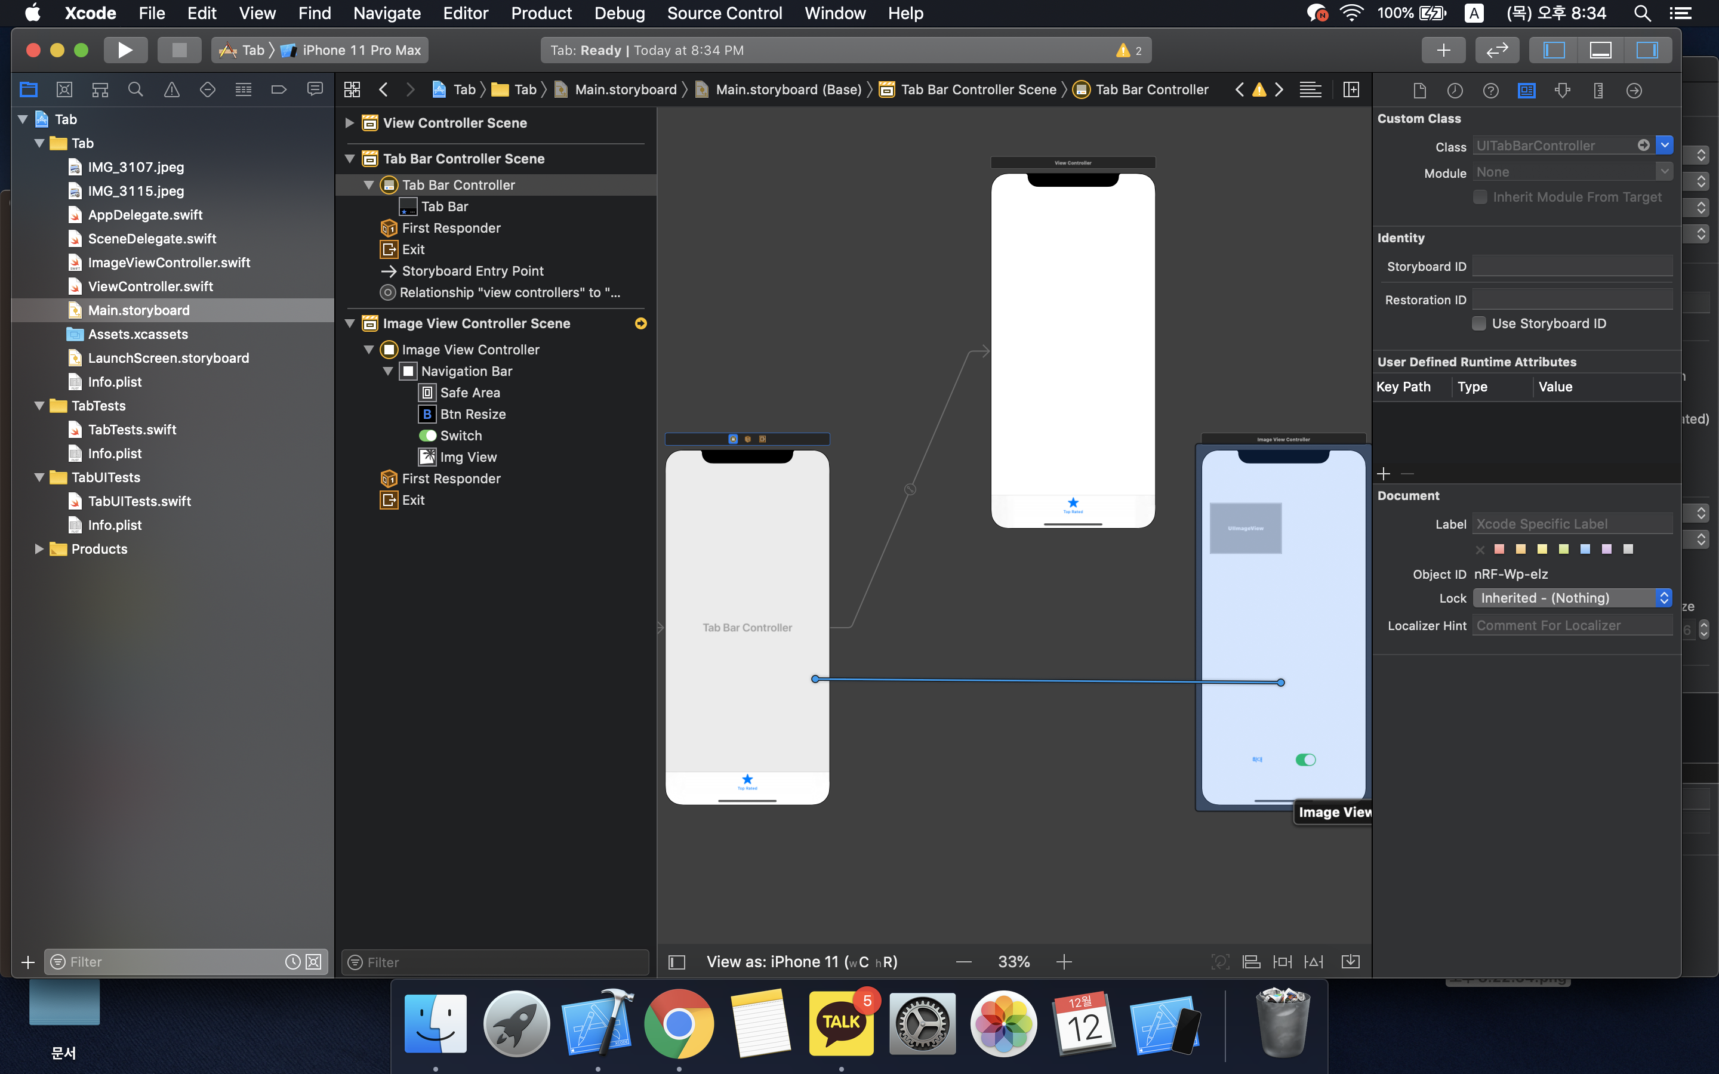Open the Library plus button
Screen dimensions: 1719x1074
tap(1443, 50)
